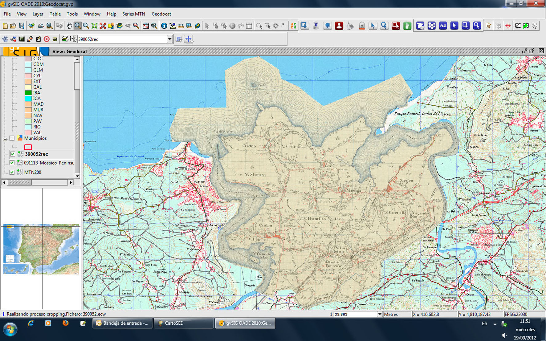
Task: Toggle Municipios layer visibility checkbox
Action: pyautogui.click(x=12, y=138)
